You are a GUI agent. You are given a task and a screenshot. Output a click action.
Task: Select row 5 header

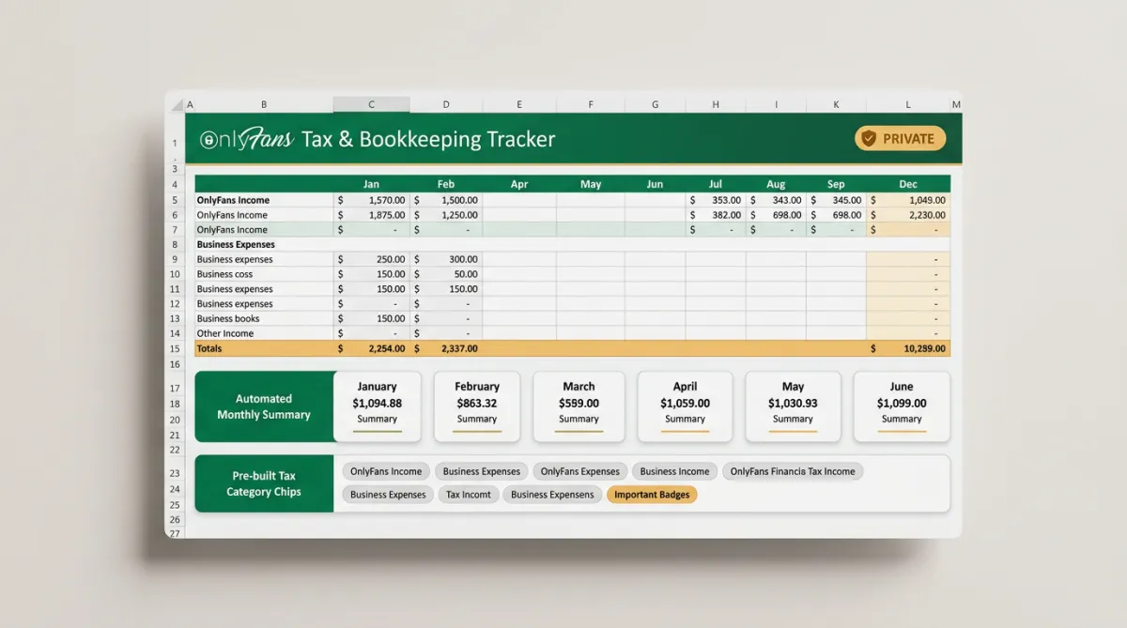point(176,200)
